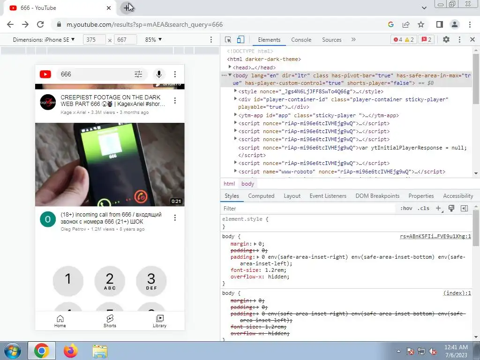
Task: Toggle the device toolbar icon
Action: tap(240, 39)
